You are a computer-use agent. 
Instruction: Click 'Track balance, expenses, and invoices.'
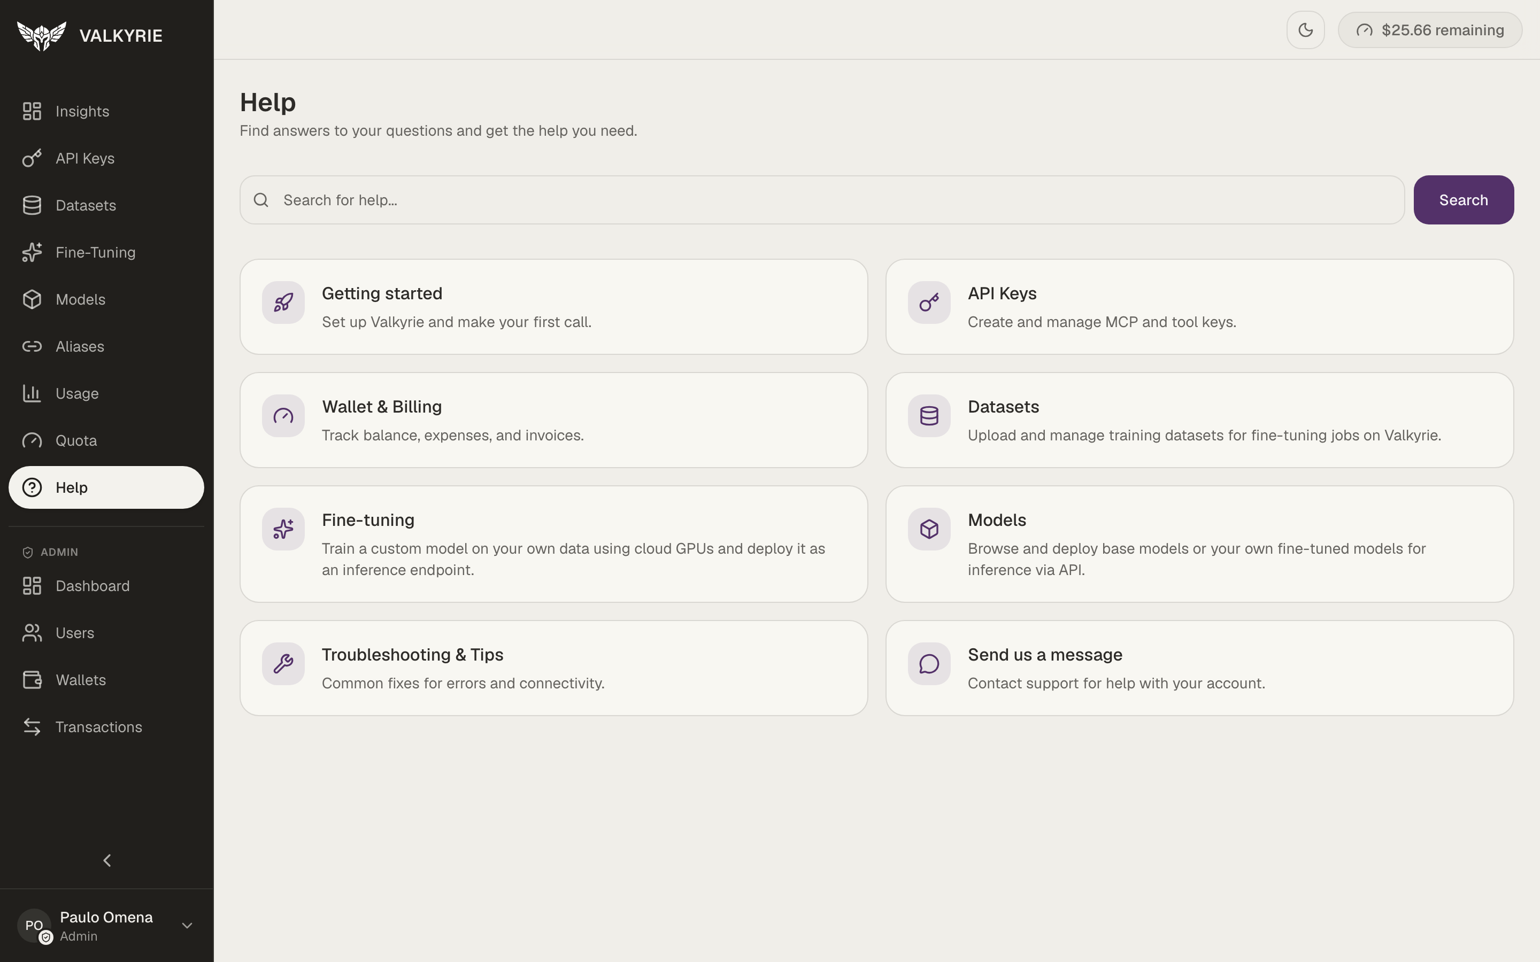pyautogui.click(x=452, y=435)
